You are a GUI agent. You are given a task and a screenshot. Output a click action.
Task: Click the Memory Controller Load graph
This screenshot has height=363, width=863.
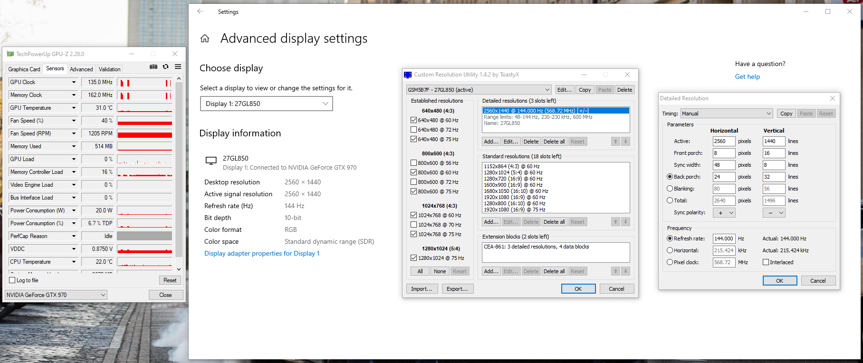point(144,172)
